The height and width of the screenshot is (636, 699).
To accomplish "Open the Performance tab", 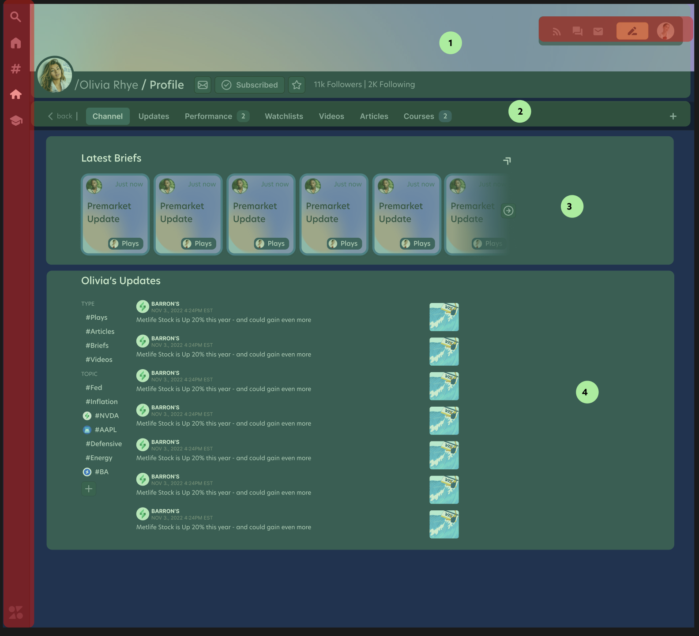I will [217, 116].
